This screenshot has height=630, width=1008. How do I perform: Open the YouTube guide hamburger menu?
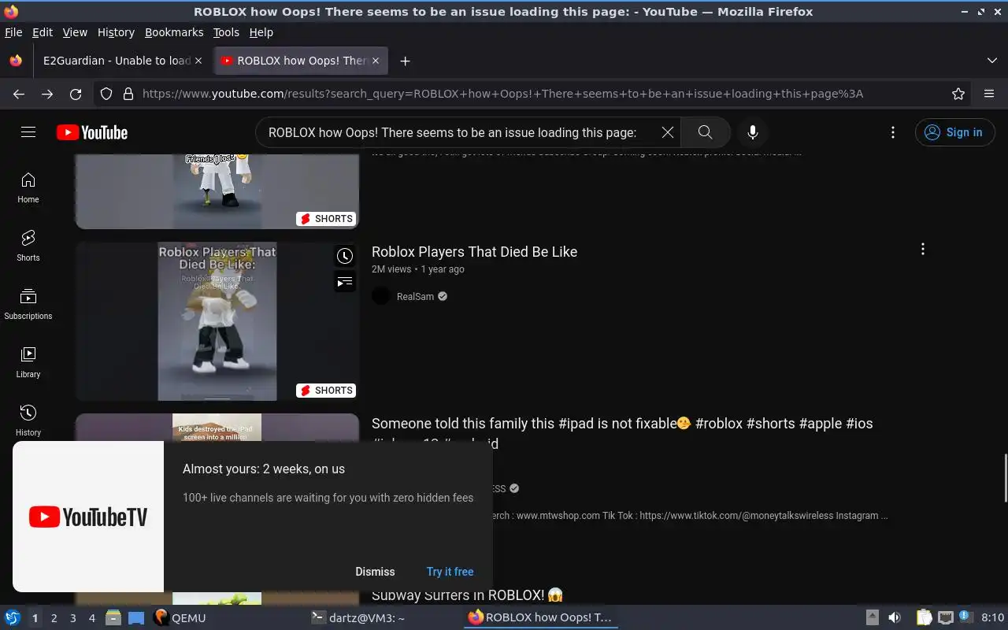point(28,132)
